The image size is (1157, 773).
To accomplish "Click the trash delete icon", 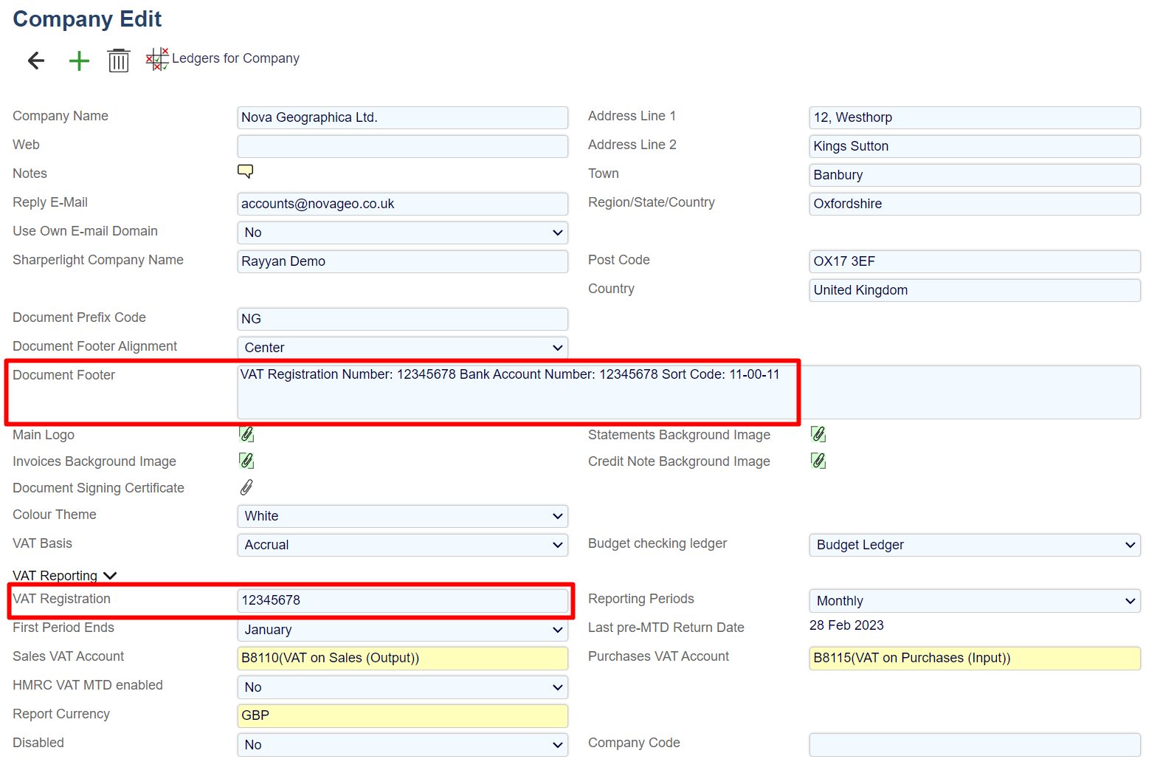I will [118, 61].
